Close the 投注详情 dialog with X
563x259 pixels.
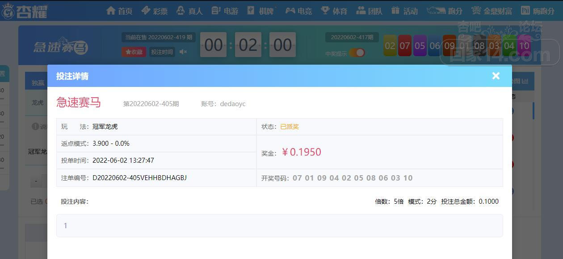point(496,76)
